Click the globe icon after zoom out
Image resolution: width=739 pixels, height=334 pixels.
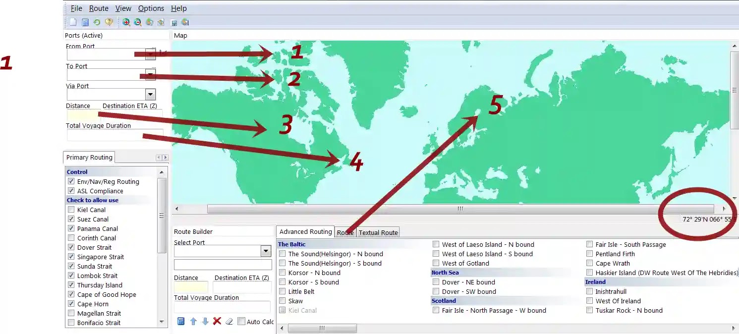[x=149, y=22]
